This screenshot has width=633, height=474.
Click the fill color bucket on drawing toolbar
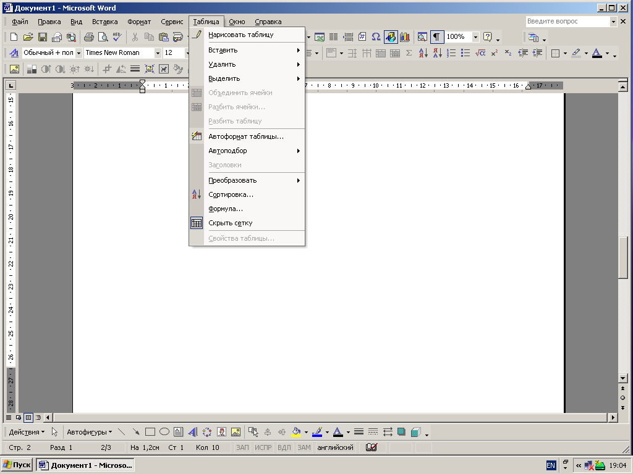pos(296,432)
